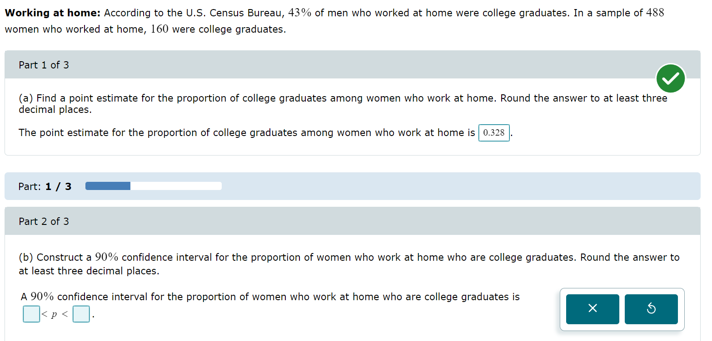Click the italic p variable between inequalities
Image resolution: width=712 pixels, height=341 pixels.
point(54,315)
